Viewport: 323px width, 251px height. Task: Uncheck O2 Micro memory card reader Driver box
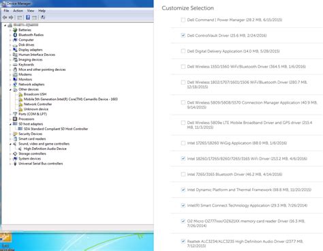coord(183,221)
